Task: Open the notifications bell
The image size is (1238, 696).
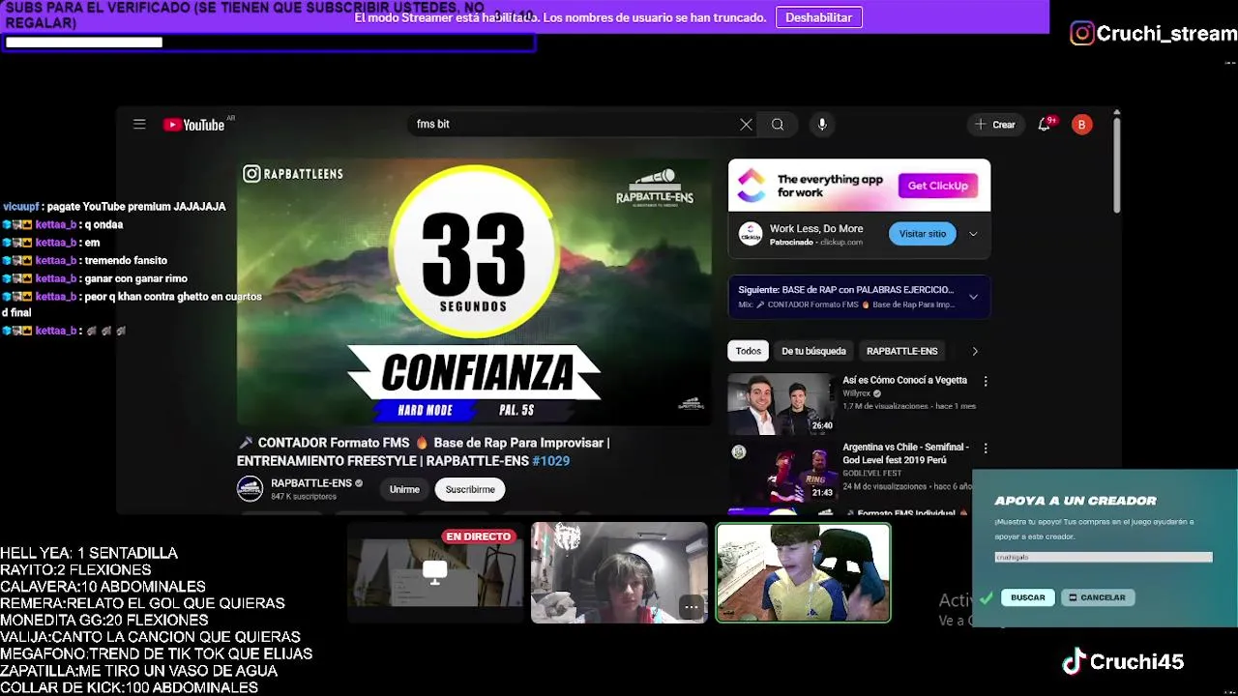Action: pyautogui.click(x=1045, y=125)
